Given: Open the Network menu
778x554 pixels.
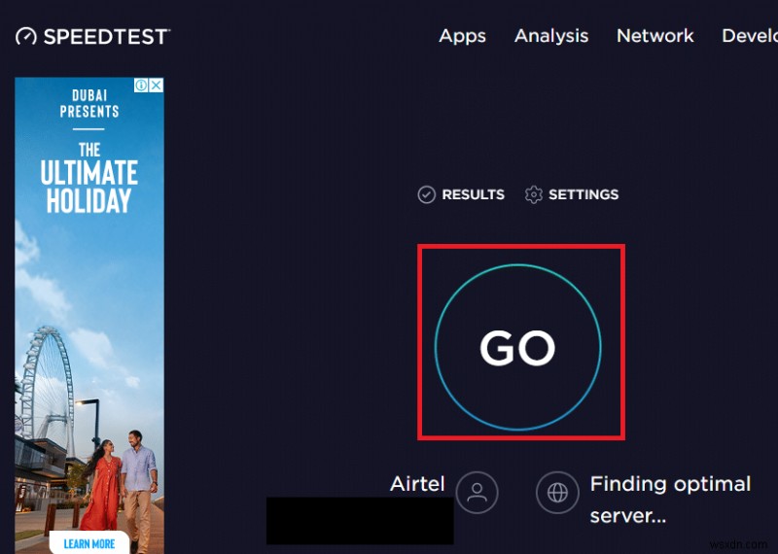Looking at the screenshot, I should (655, 36).
